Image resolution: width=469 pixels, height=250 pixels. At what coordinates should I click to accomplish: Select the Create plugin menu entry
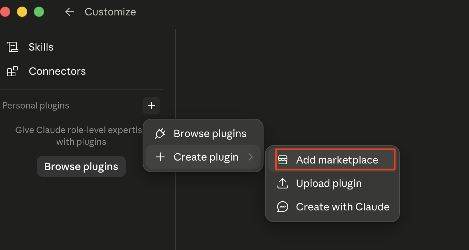(x=203, y=157)
